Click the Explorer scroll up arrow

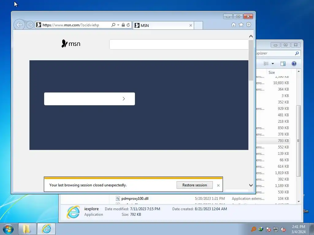(x=299, y=71)
